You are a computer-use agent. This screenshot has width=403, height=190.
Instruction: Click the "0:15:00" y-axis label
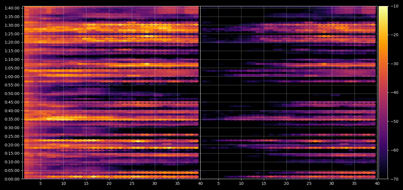pyautogui.click(x=12, y=153)
